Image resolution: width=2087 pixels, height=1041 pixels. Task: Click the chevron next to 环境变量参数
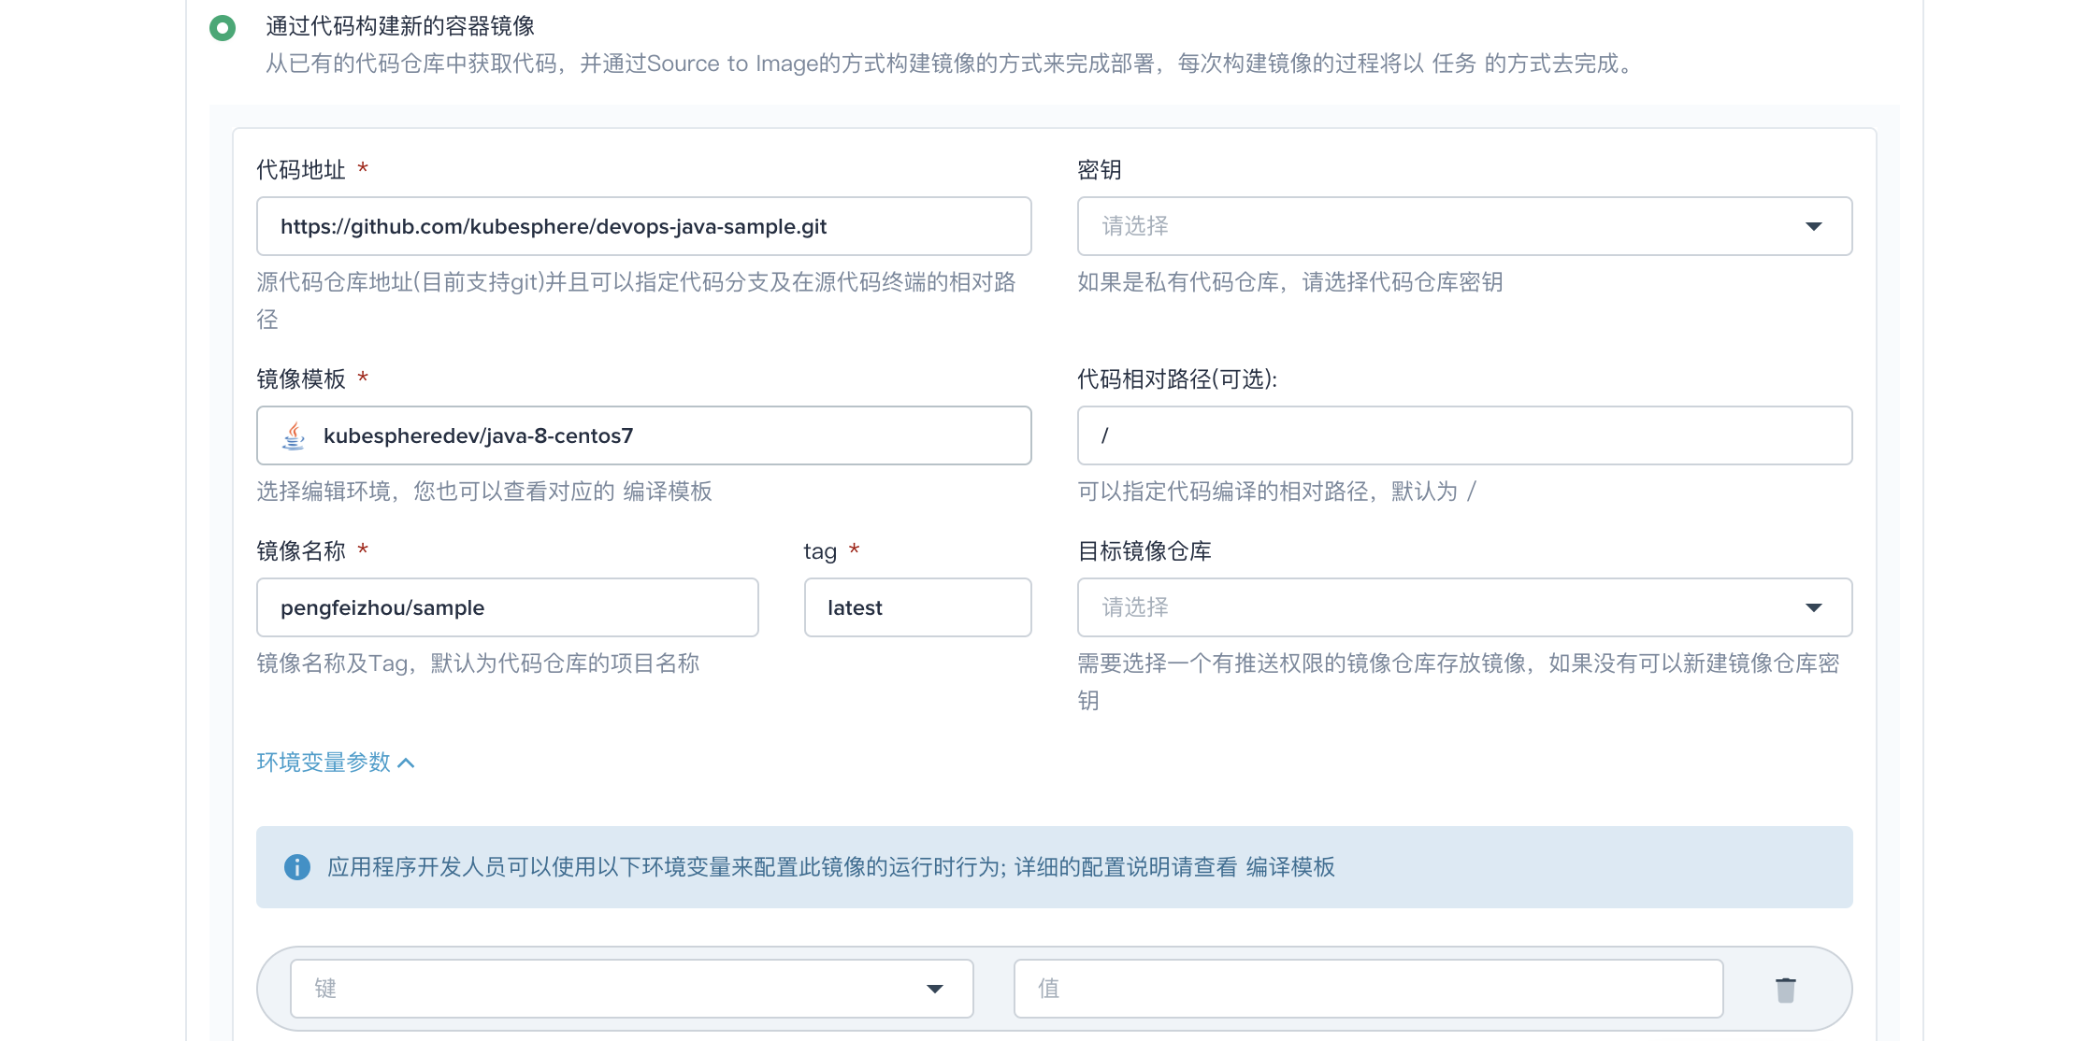(x=406, y=763)
